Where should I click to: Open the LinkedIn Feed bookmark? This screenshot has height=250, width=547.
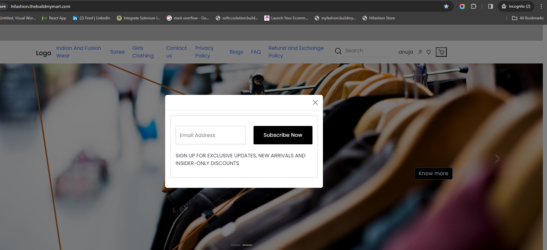click(x=92, y=18)
